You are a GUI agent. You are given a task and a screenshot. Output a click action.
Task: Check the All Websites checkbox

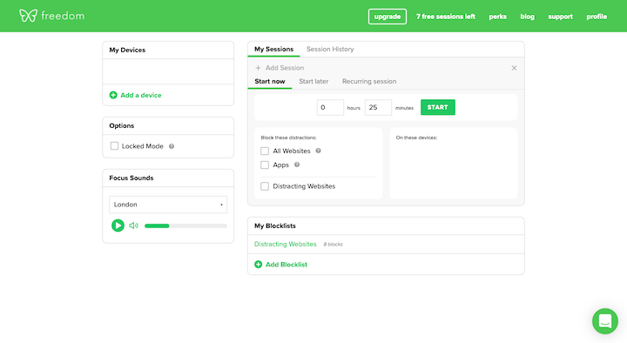tap(265, 151)
